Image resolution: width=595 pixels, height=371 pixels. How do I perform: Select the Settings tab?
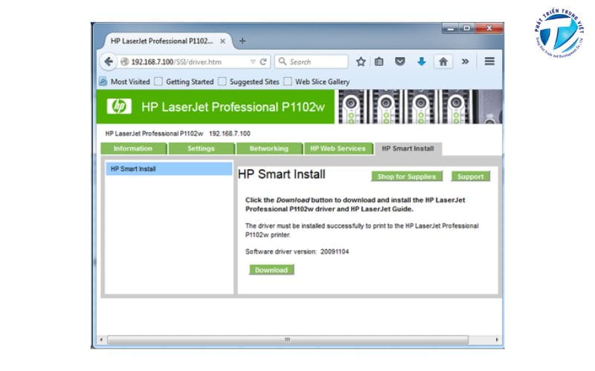201,148
